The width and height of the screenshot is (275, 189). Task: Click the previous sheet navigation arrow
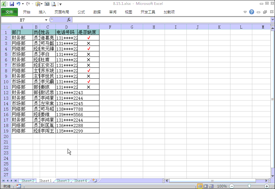(x=8, y=180)
